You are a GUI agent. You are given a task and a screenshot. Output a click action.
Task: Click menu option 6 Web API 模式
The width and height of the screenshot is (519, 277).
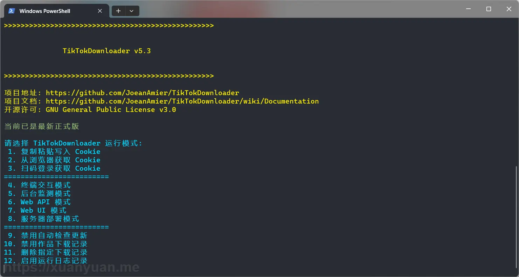pyautogui.click(x=39, y=202)
